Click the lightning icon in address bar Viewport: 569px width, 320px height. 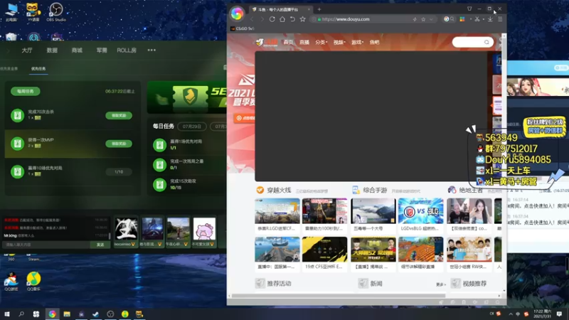415,19
